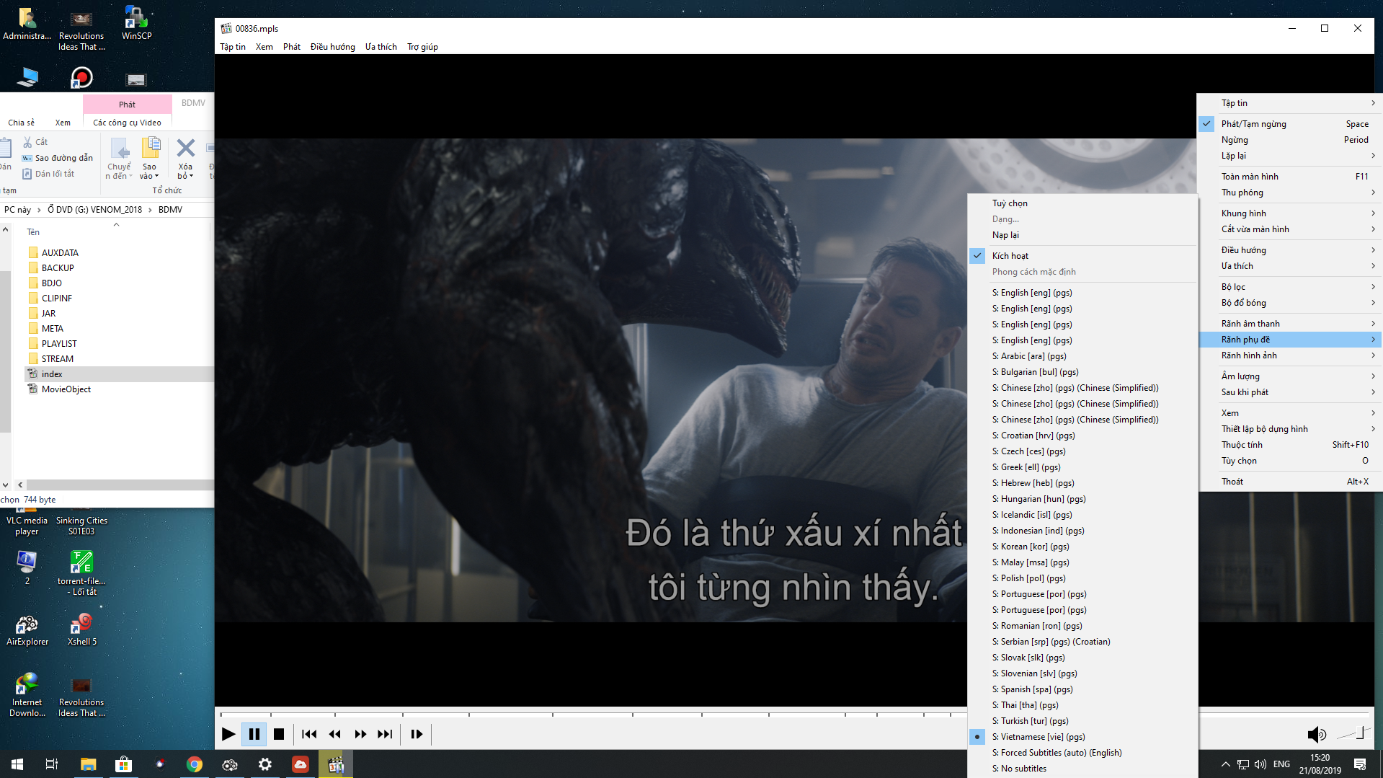This screenshot has height=778, width=1383.
Task: Click Thuộc tính properties entry
Action: [1290, 445]
